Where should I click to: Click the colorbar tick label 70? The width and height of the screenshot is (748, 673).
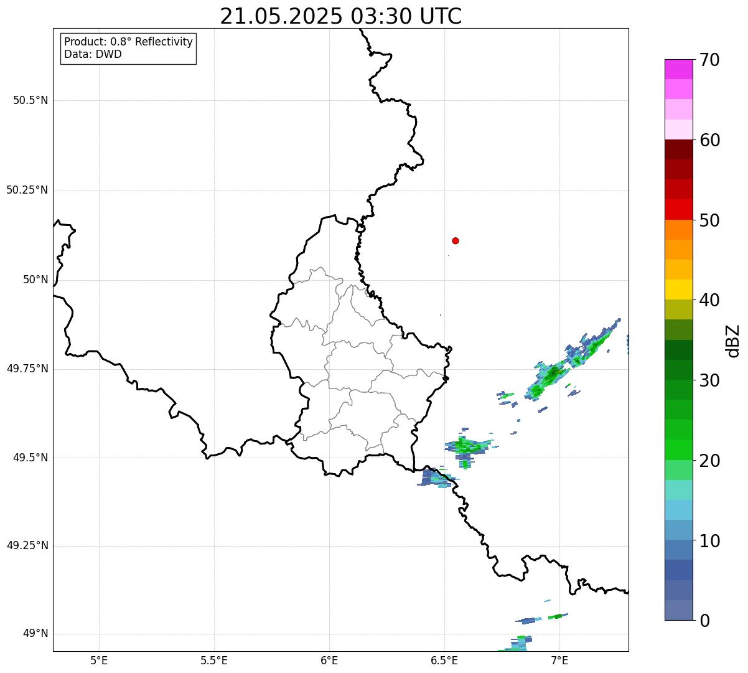coord(709,60)
